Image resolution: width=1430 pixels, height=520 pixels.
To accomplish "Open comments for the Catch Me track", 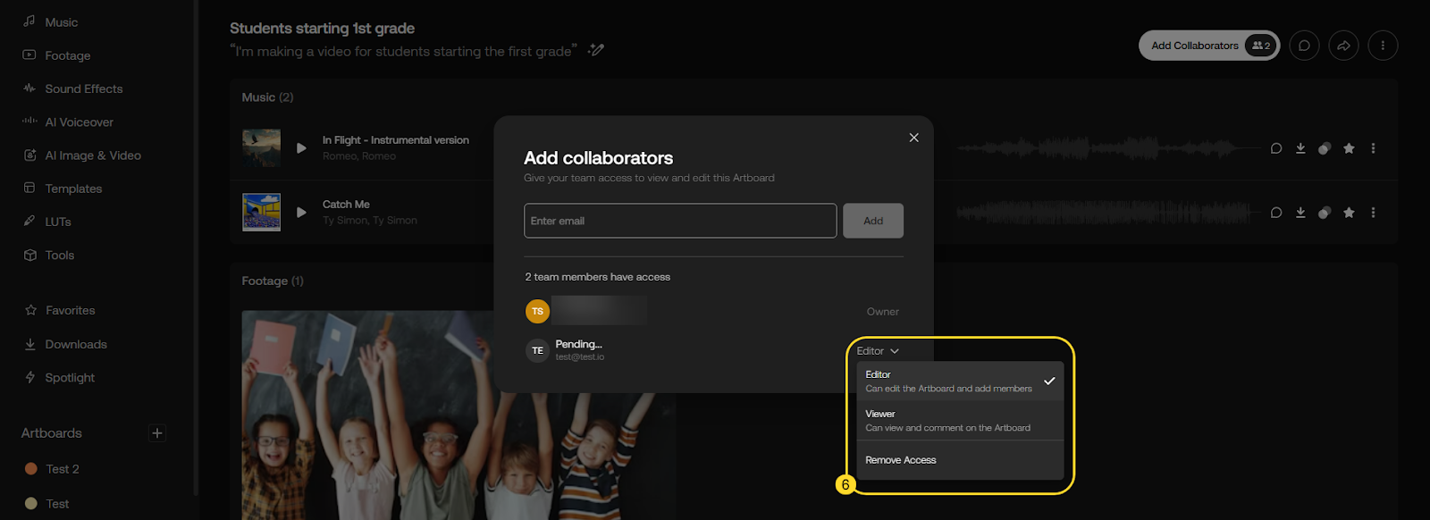I will pos(1276,213).
